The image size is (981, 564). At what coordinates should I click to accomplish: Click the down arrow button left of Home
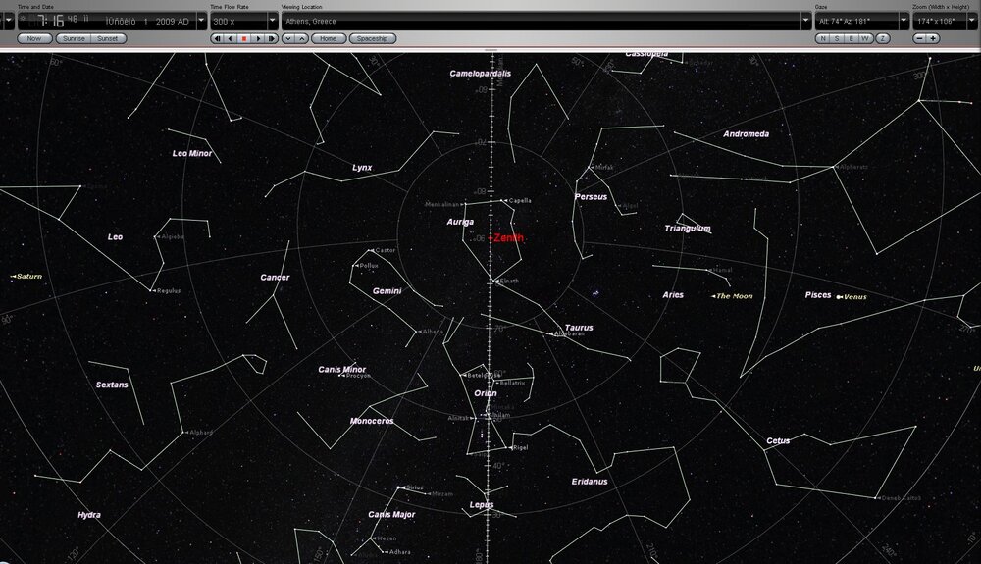(x=288, y=38)
